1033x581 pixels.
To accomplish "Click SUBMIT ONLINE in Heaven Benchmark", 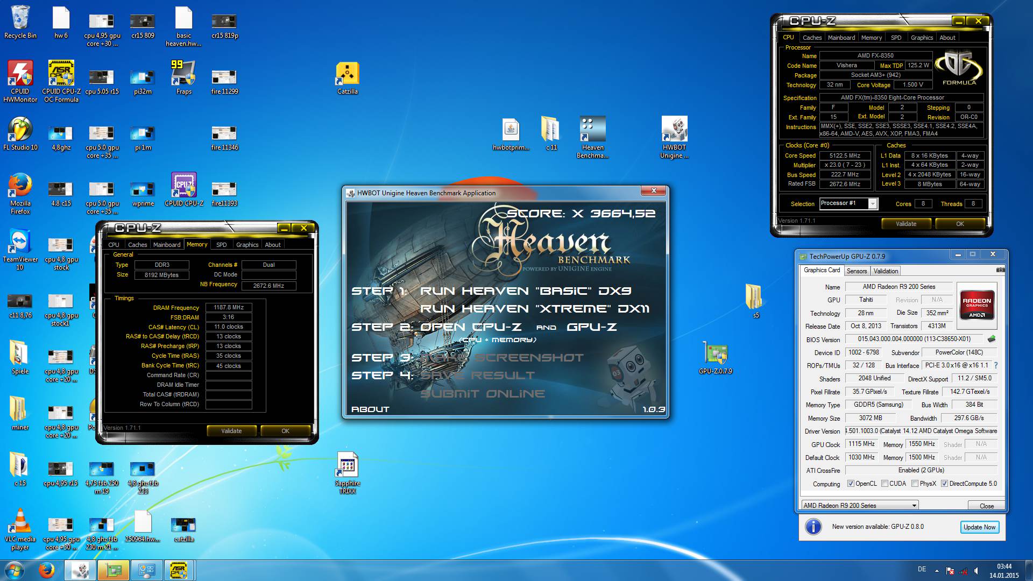I will coord(482,394).
